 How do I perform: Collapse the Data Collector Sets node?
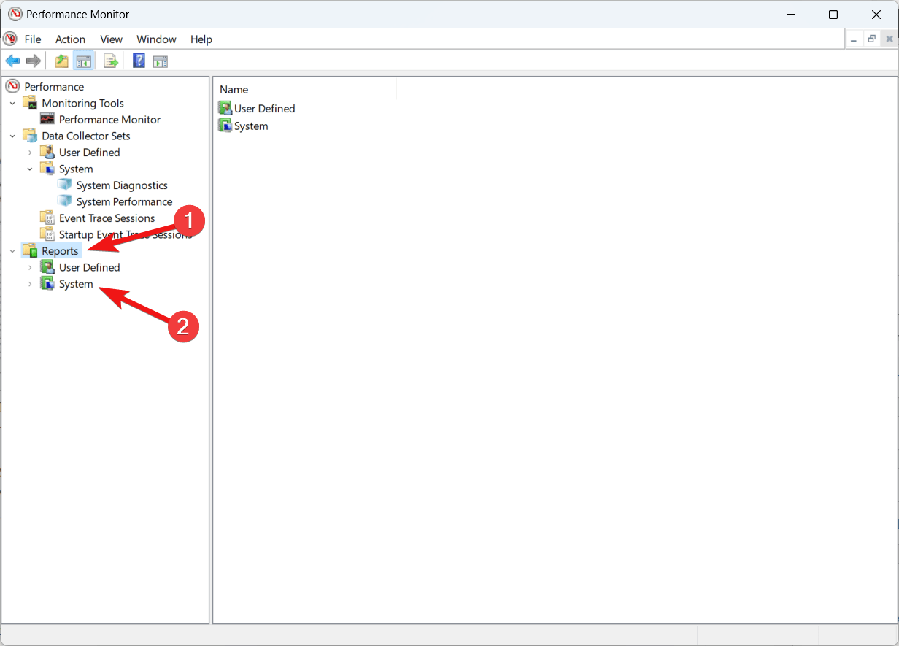12,136
